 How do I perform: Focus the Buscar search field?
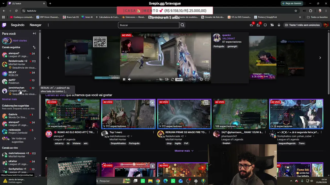[x=148, y=25]
